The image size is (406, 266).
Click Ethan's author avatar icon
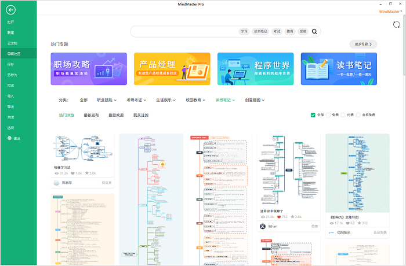[263, 227]
